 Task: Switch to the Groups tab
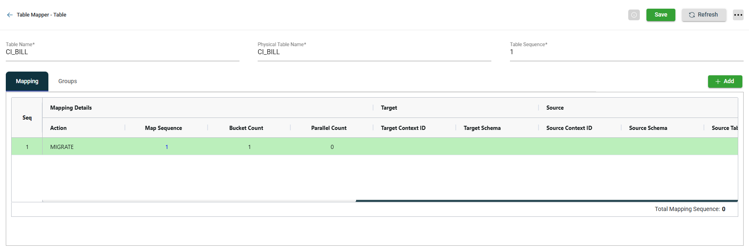pos(67,82)
